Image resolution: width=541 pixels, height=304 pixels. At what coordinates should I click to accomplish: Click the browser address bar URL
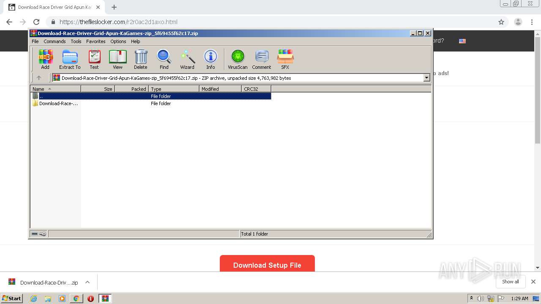point(118,22)
